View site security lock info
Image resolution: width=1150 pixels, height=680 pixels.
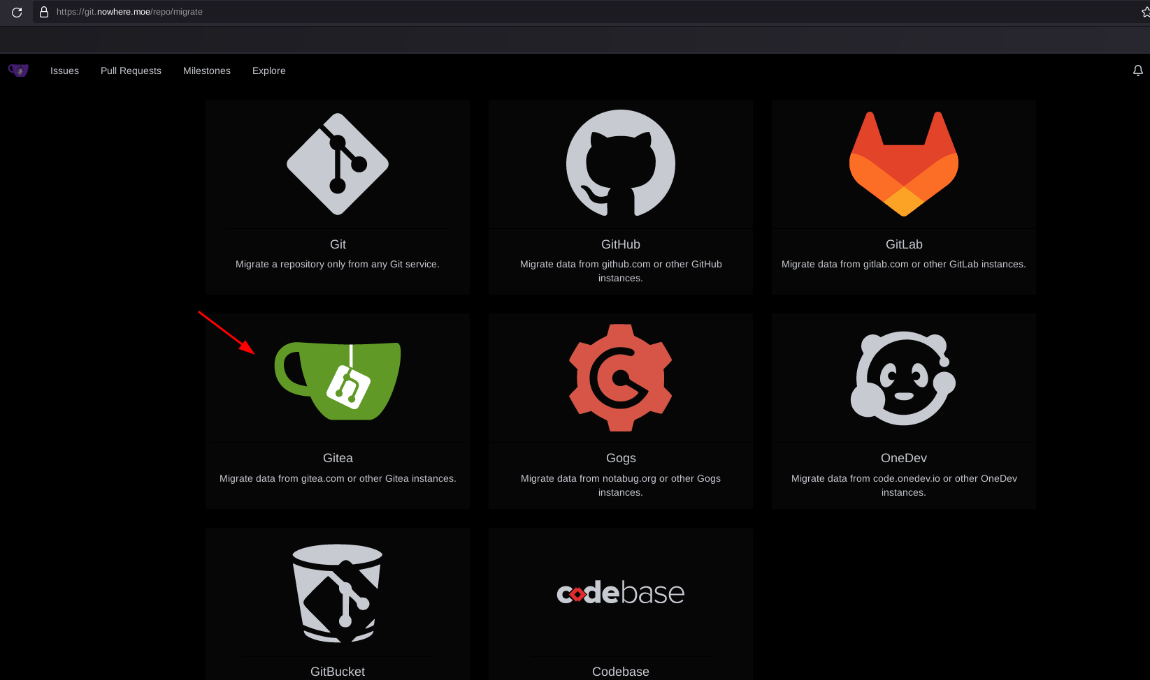43,12
